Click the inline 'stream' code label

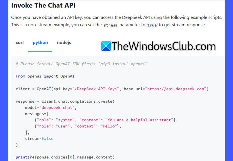[111, 25]
